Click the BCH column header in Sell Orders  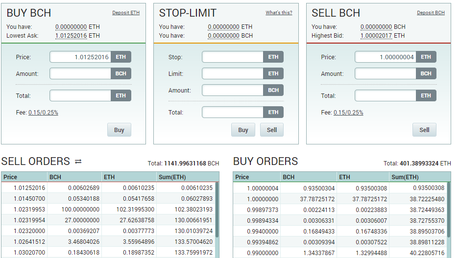tap(74, 177)
